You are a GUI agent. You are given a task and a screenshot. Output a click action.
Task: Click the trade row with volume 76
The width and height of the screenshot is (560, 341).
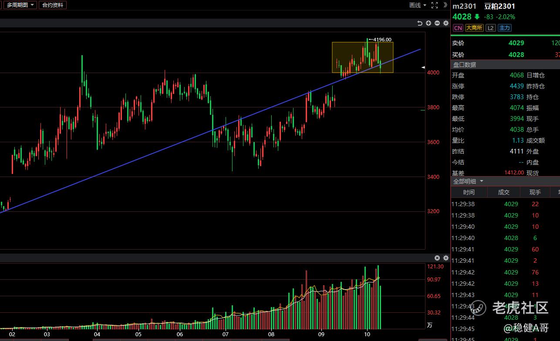[505, 272]
